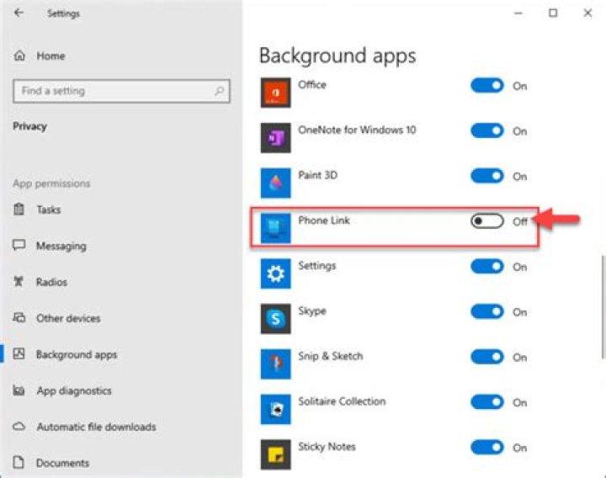The image size is (606, 478).
Task: Select Background apps in sidebar
Action: pos(77,354)
